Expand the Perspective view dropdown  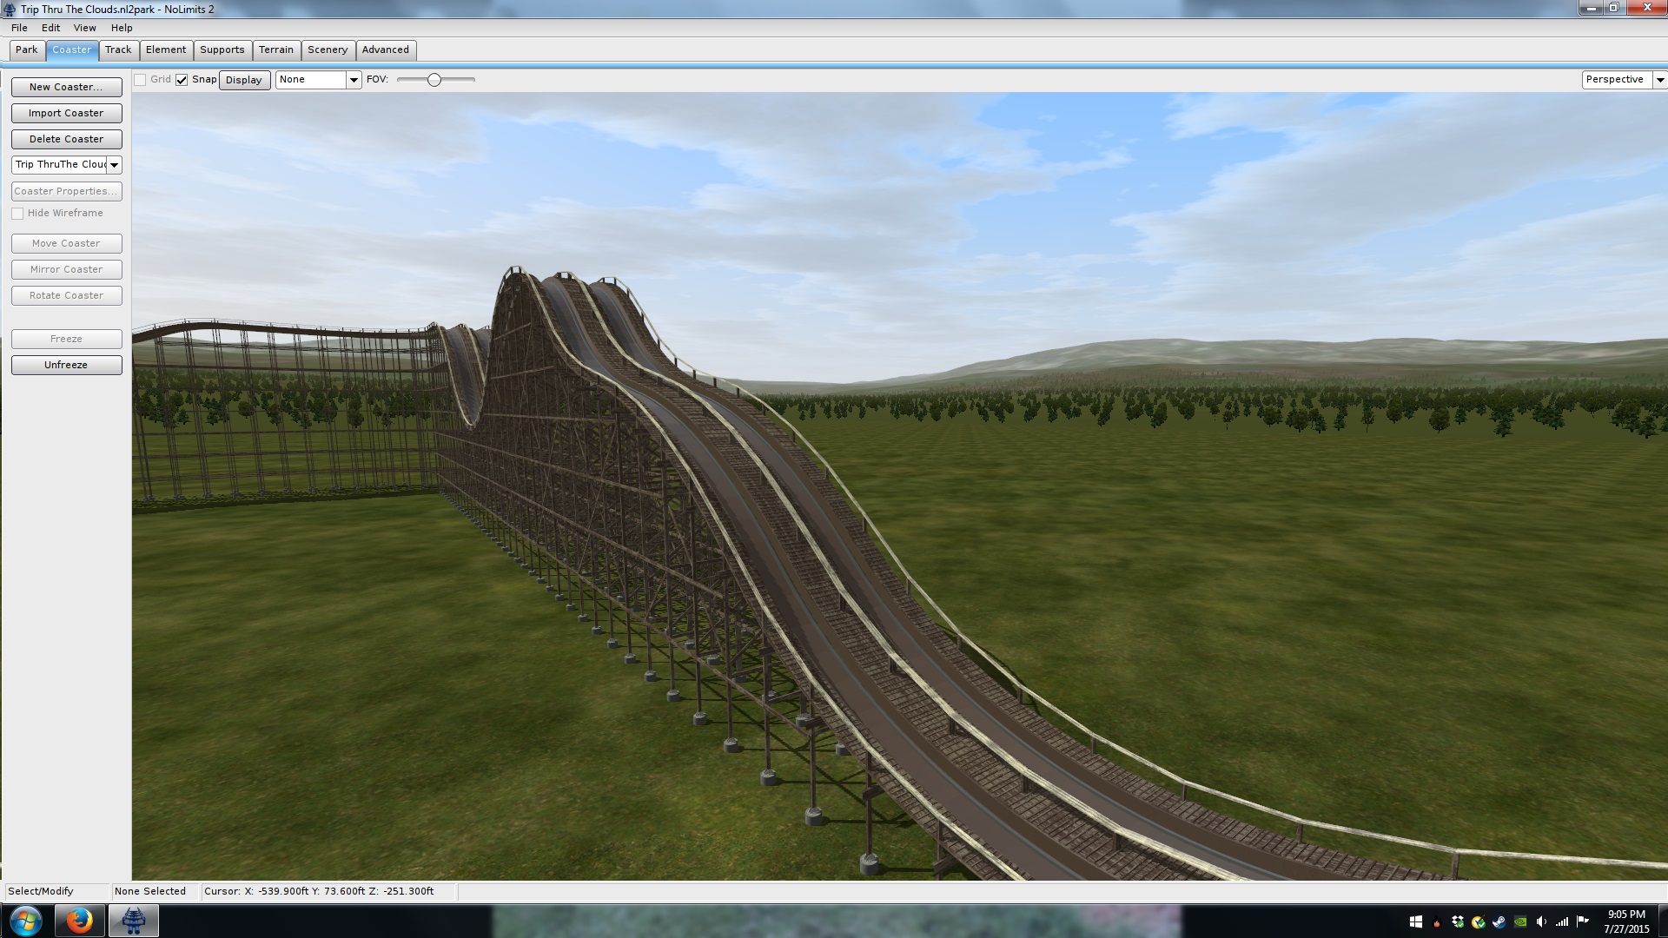click(1659, 80)
